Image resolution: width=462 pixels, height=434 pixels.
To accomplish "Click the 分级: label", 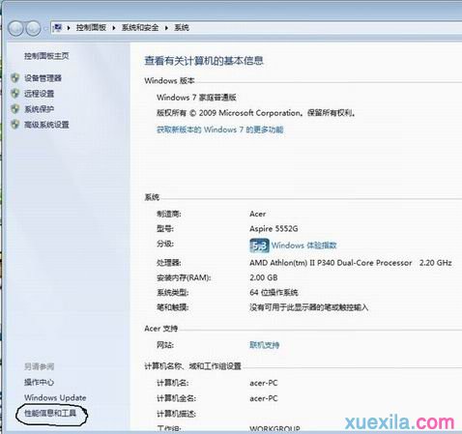I will 165,244.
